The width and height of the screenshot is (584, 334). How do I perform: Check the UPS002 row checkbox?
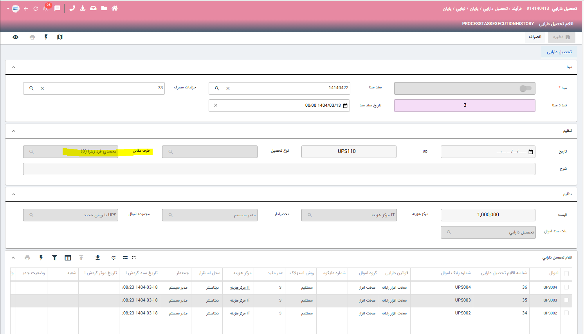pos(566,313)
